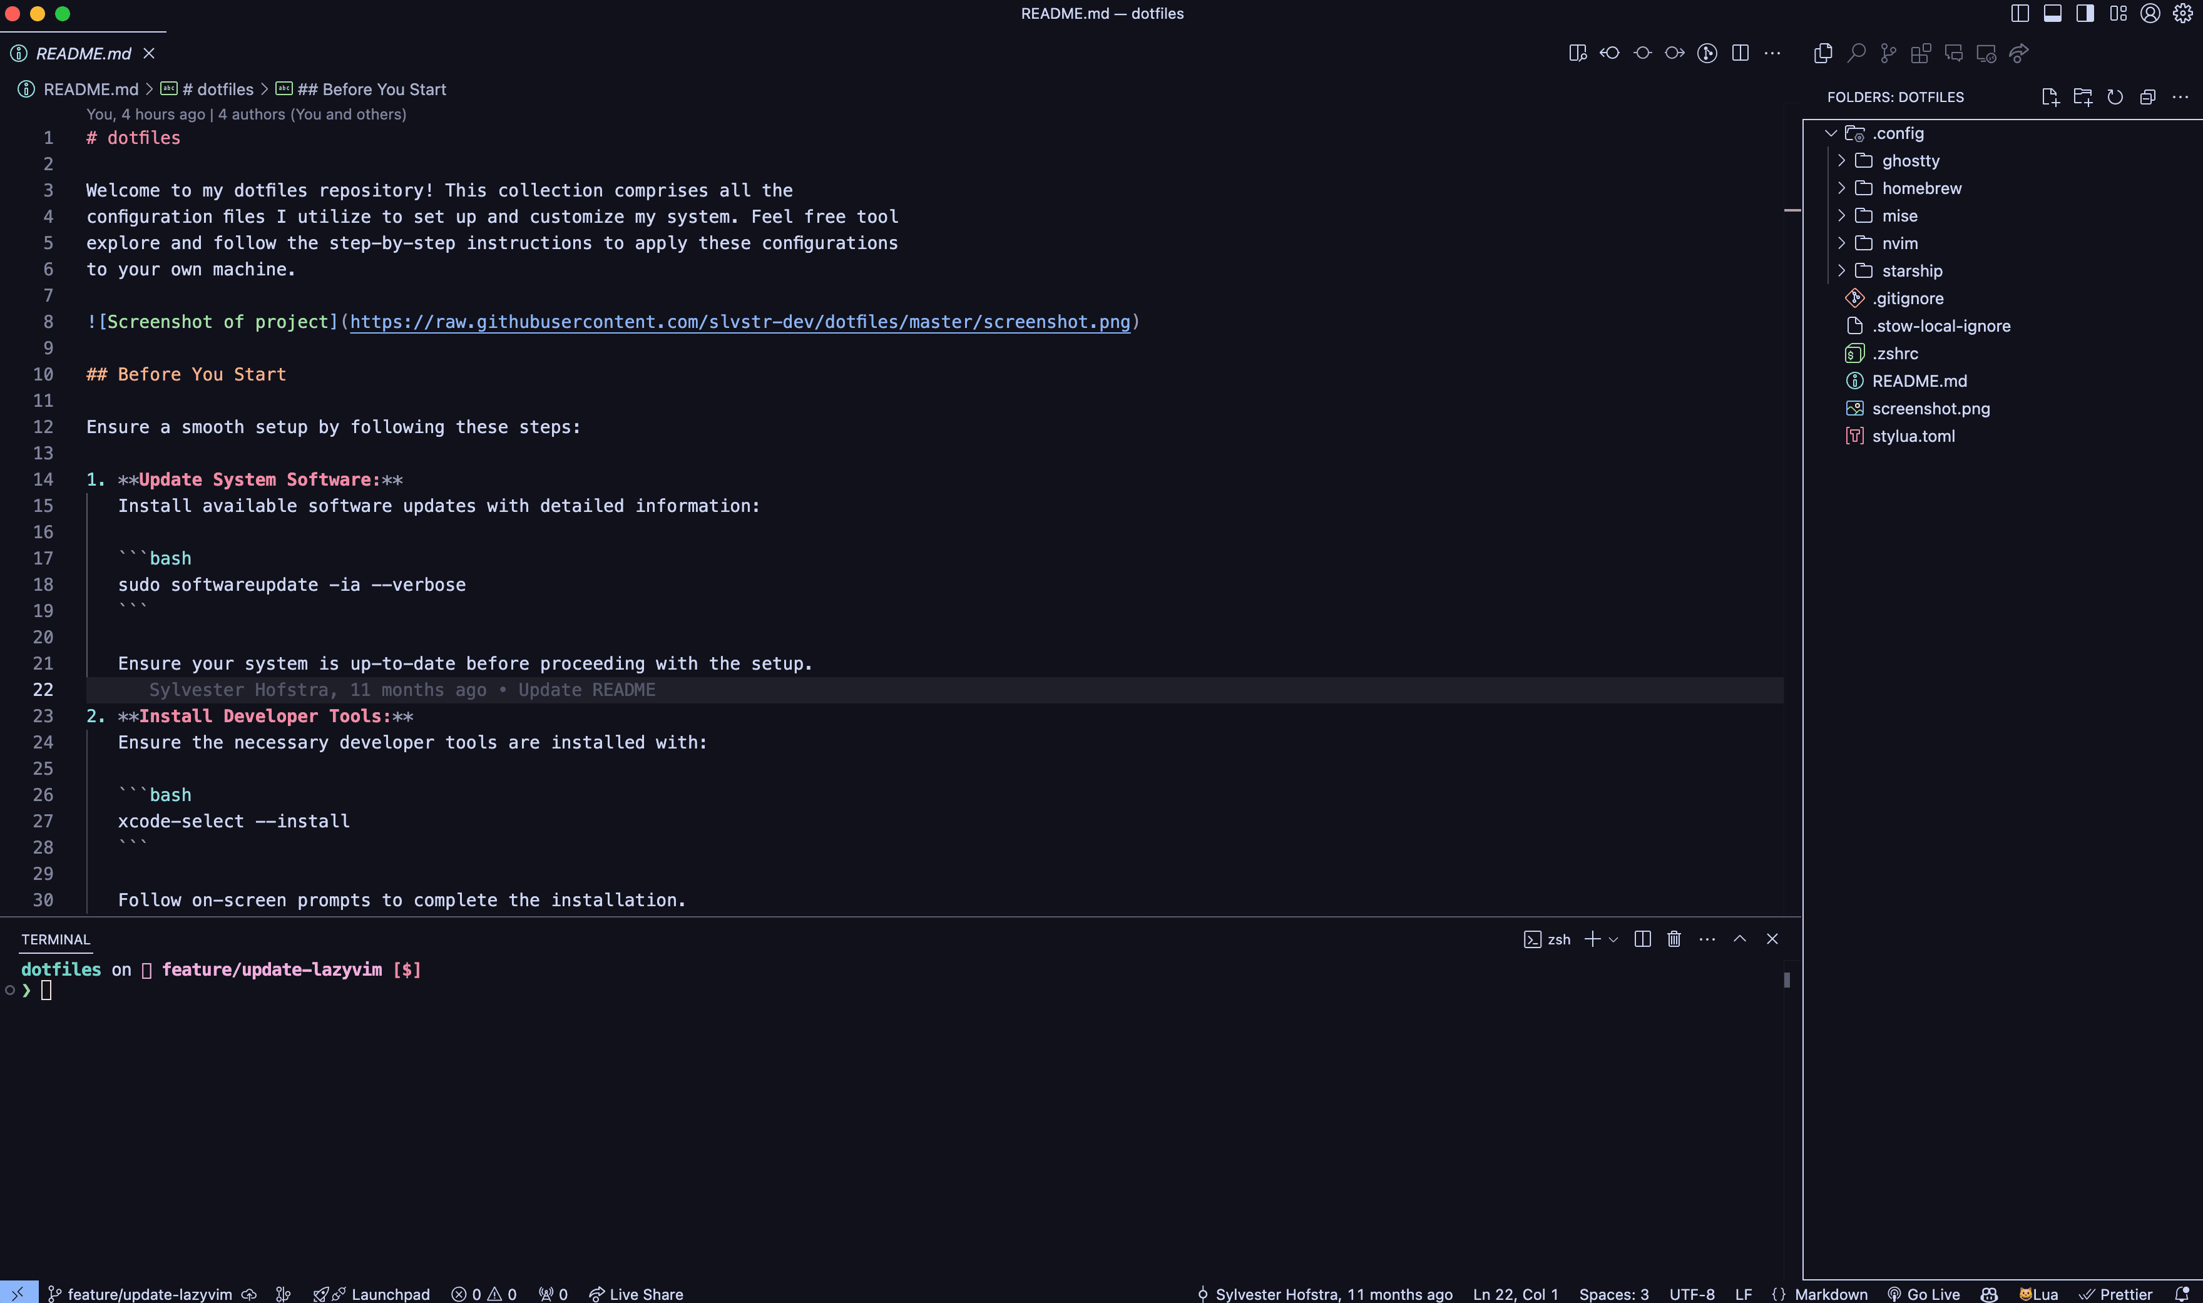Screen dimensions: 2203x1303
Task: Close the README.md tab
Action: (150, 54)
